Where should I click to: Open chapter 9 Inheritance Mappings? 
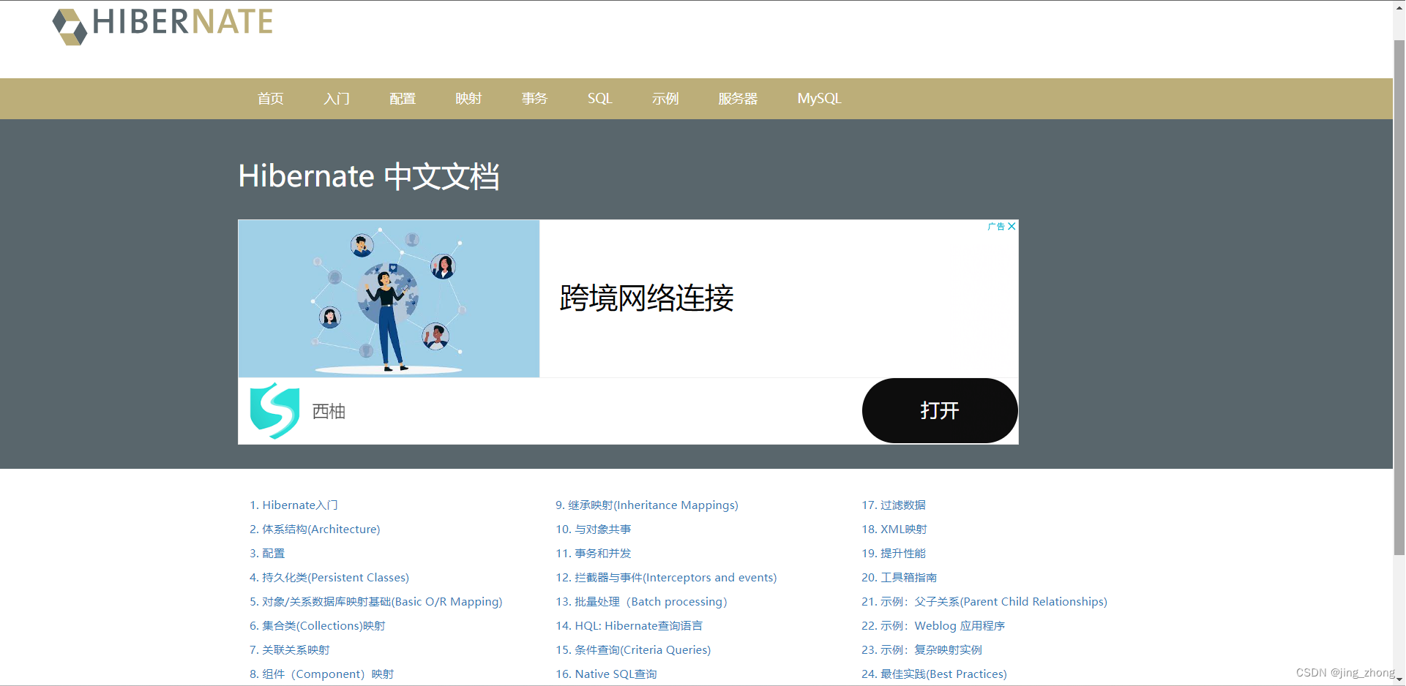click(647, 505)
